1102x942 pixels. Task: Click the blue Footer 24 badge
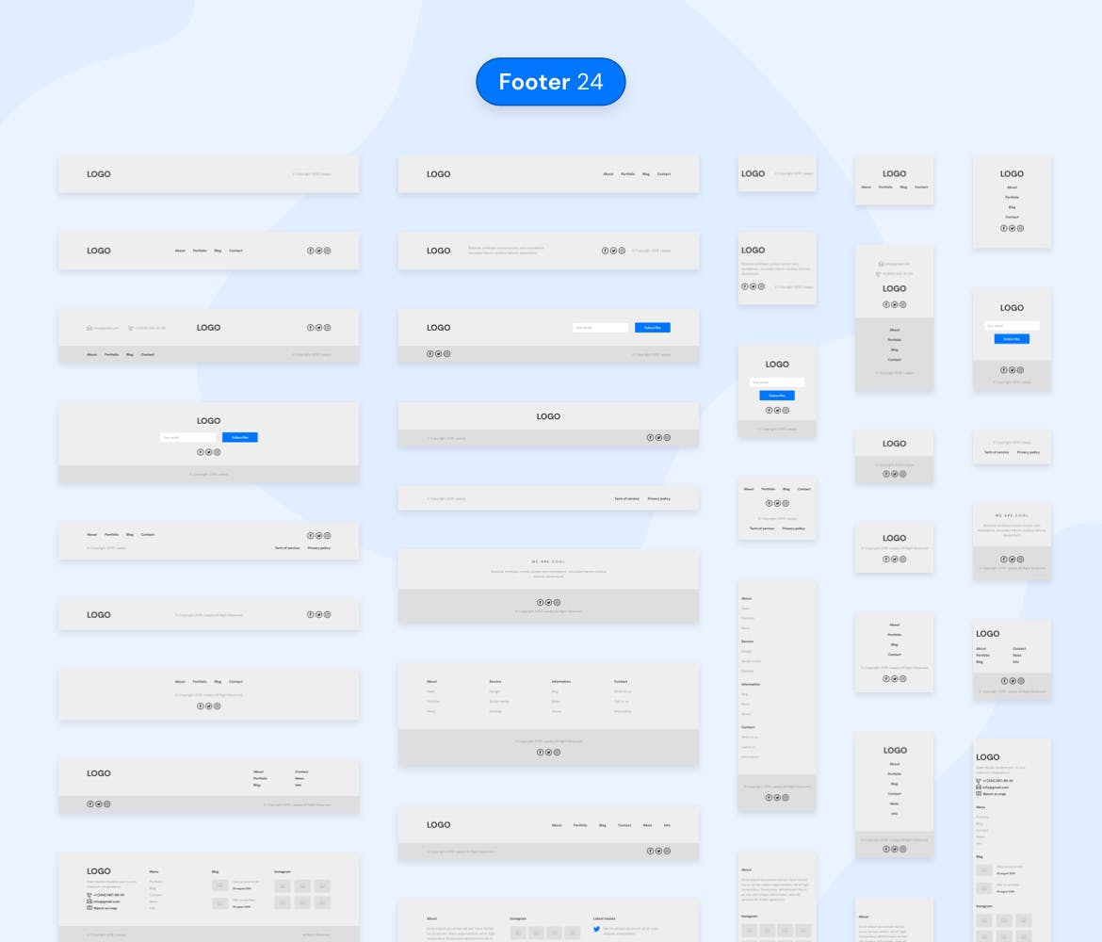550,82
